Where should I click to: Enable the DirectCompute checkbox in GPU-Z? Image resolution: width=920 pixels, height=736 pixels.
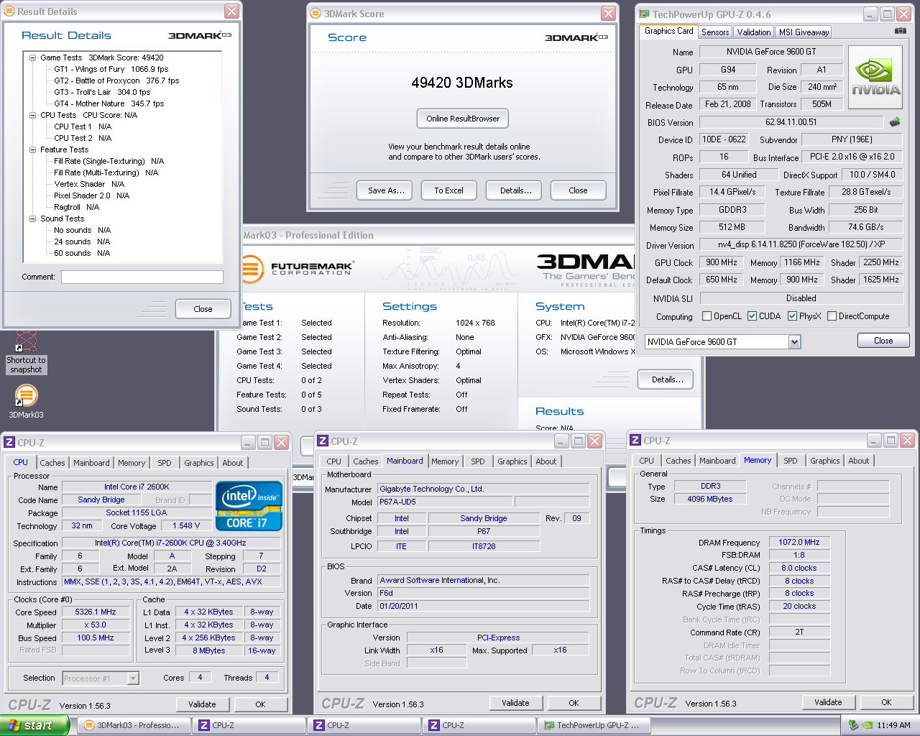point(832,316)
